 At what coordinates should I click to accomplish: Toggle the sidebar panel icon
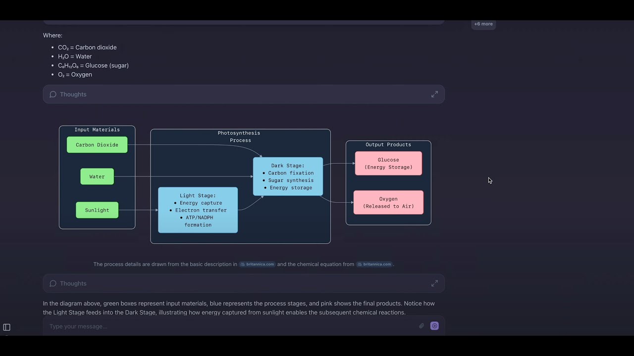pyautogui.click(x=7, y=327)
